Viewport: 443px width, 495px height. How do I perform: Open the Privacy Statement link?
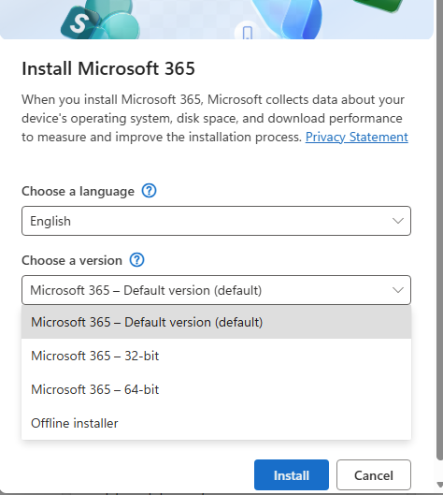[x=357, y=137]
